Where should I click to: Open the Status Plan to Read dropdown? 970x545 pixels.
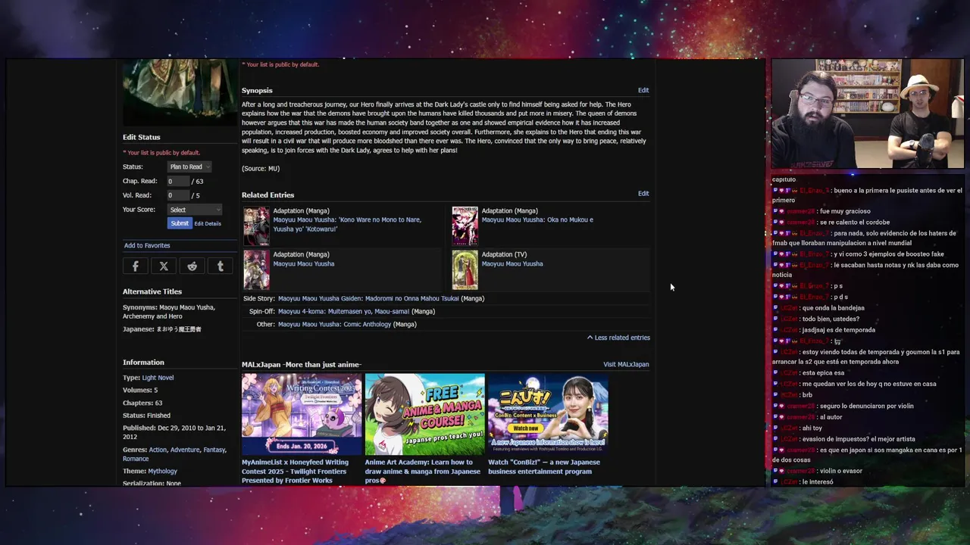[x=189, y=167]
